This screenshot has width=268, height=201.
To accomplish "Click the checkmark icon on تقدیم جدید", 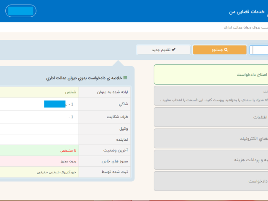I will (173, 50).
